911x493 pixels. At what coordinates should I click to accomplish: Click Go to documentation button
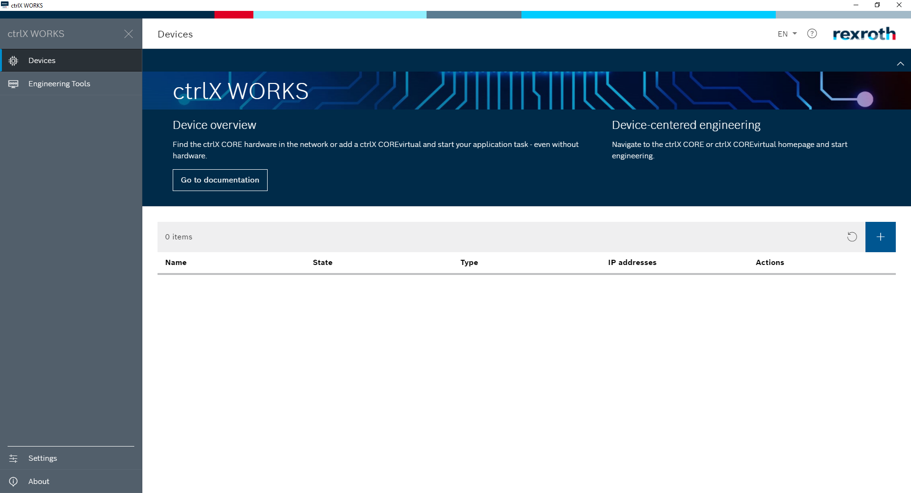tap(220, 180)
